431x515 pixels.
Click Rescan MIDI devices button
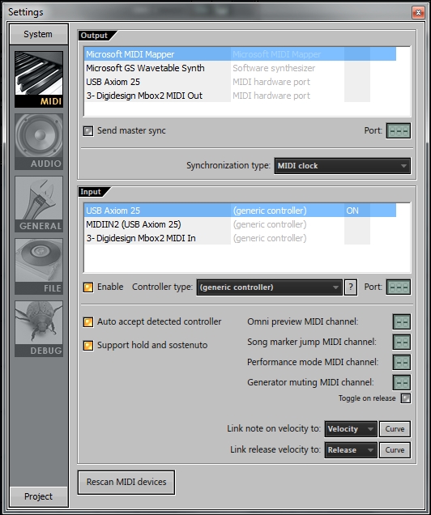click(126, 482)
